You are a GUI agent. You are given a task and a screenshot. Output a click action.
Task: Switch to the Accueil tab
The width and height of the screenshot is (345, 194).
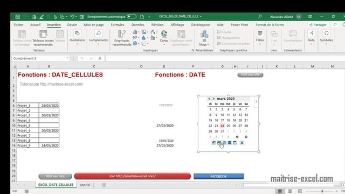(35, 25)
